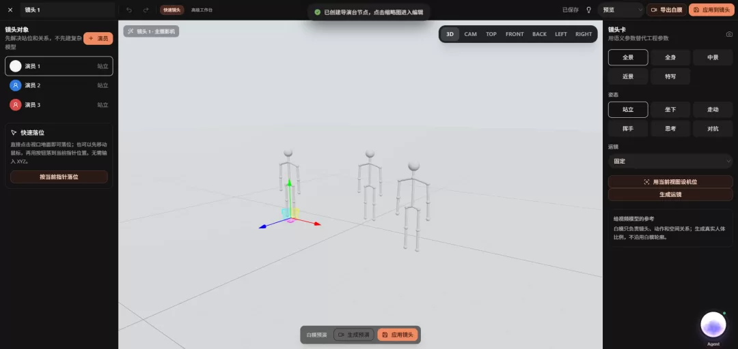Click the blue Z-axis gizmo arrow
The image size is (738, 349).
pos(263,226)
